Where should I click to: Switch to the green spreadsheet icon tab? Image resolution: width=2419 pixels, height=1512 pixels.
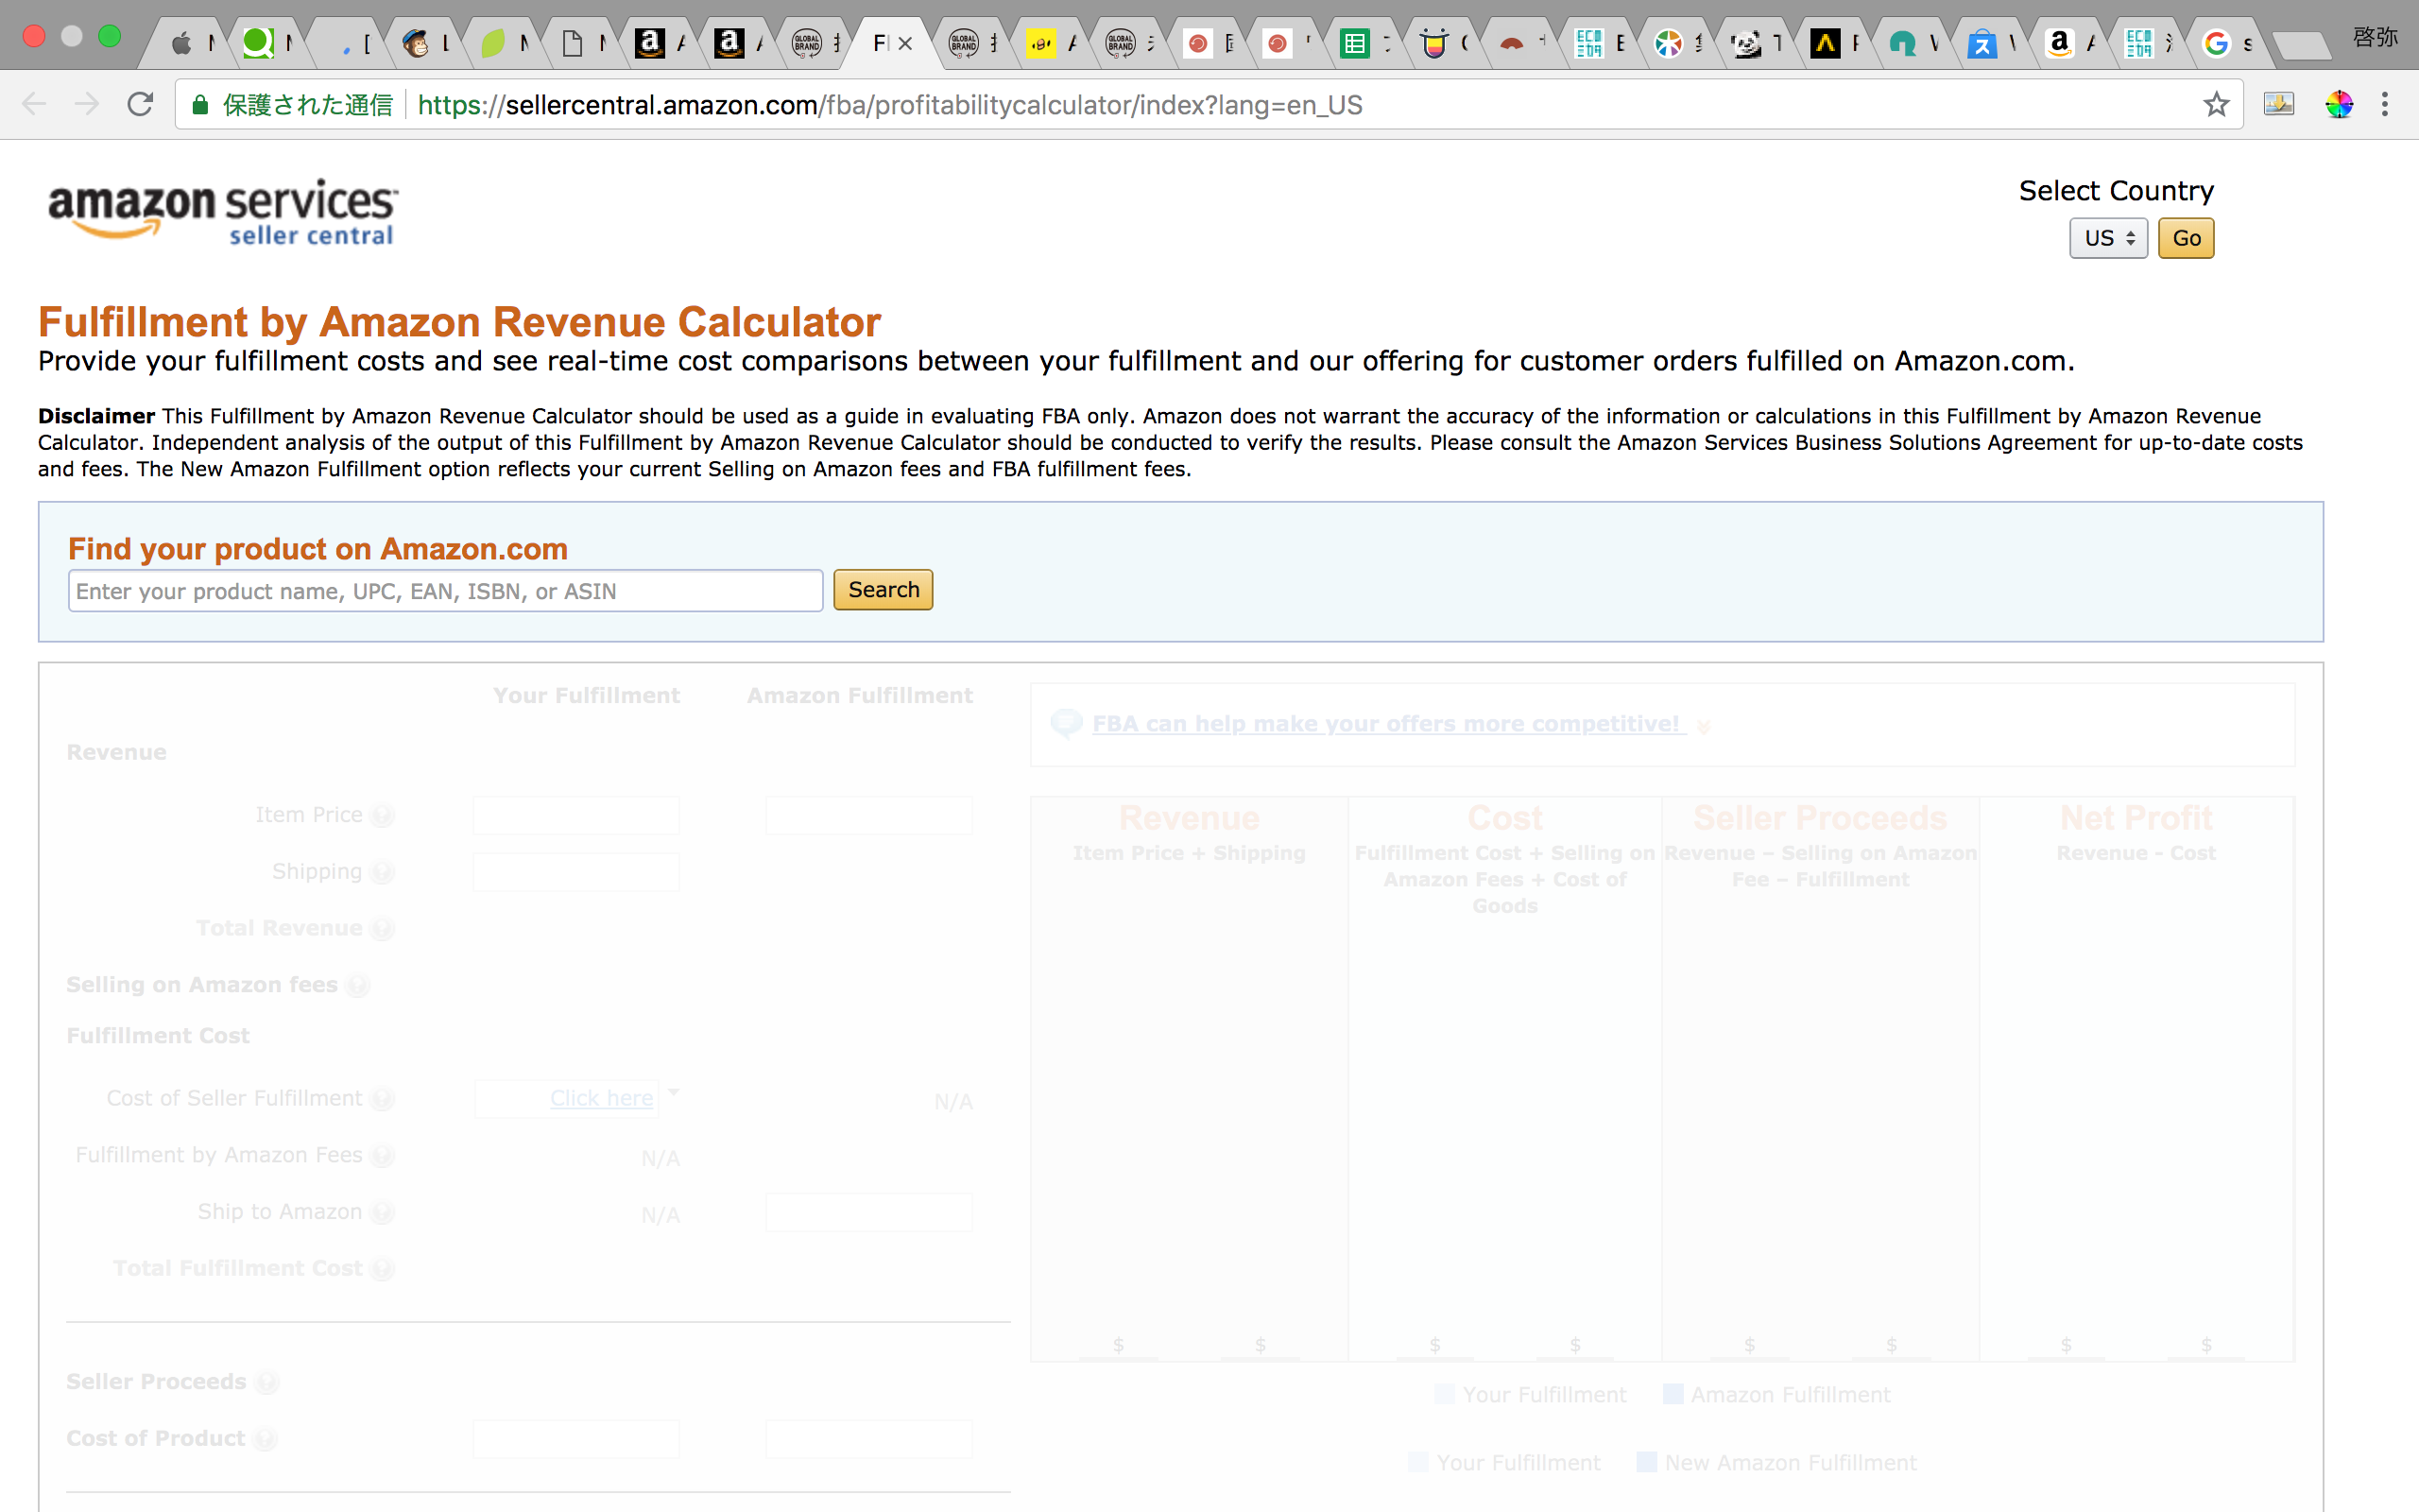1354,43
